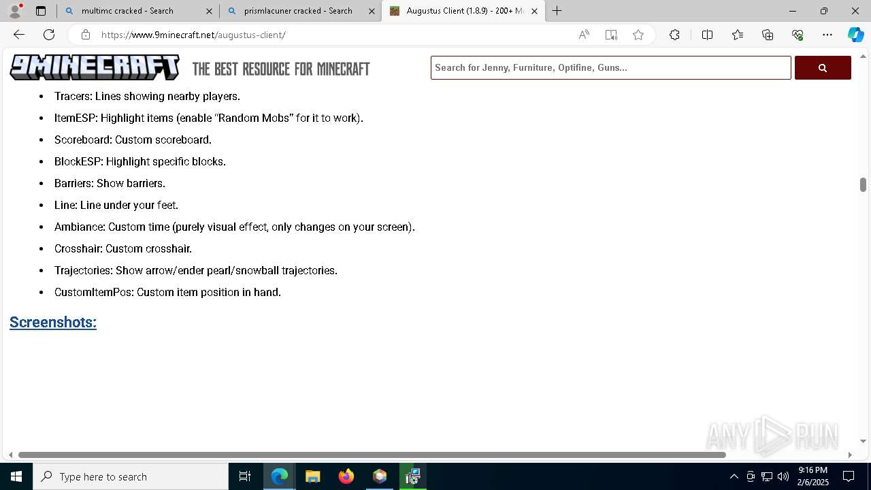
Task: Focus the address bar URL
Action: coord(193,35)
